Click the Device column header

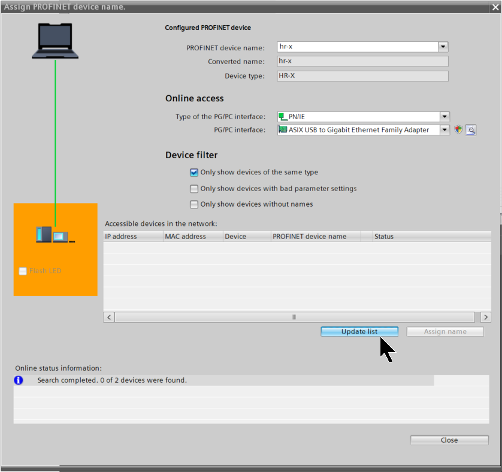247,237
